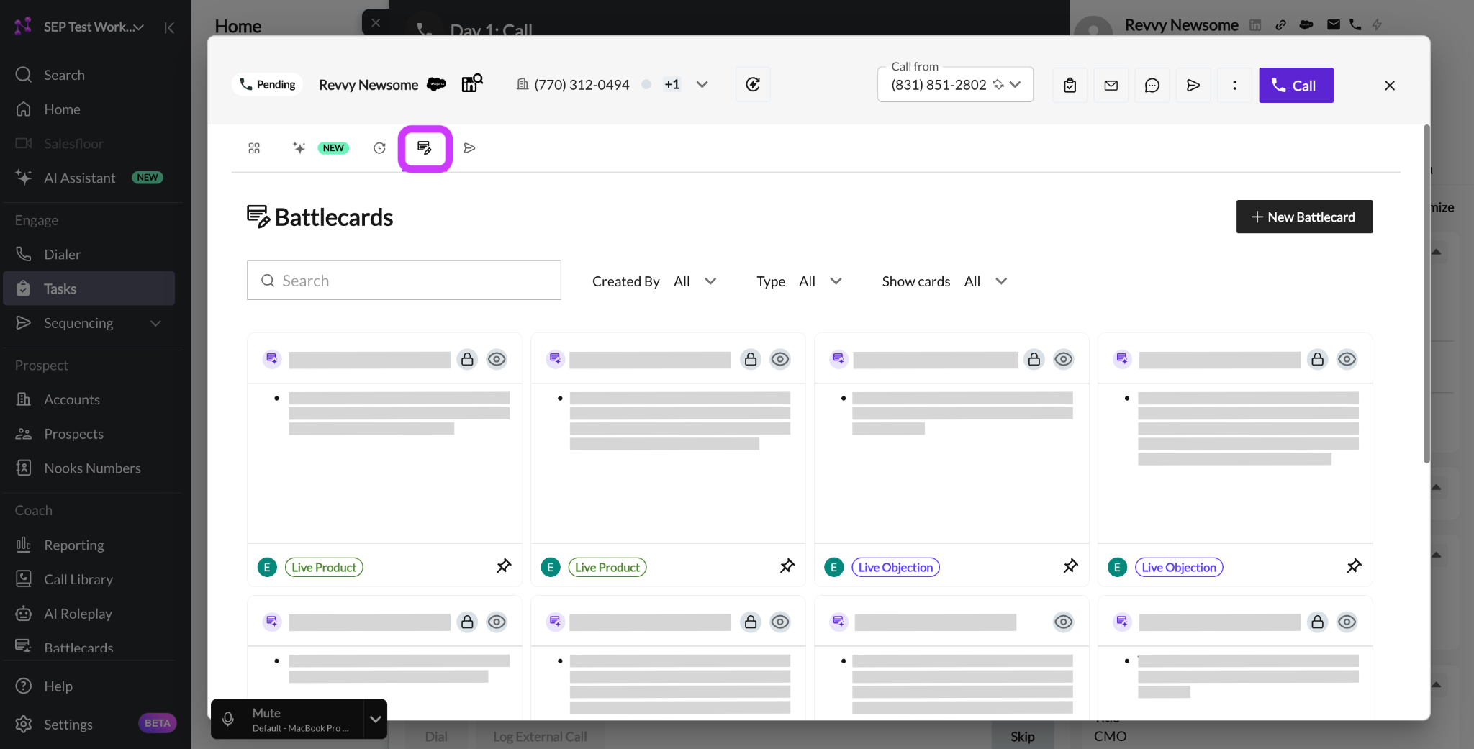
Task: Toggle lock on second Live Product battlecard
Action: pos(751,359)
